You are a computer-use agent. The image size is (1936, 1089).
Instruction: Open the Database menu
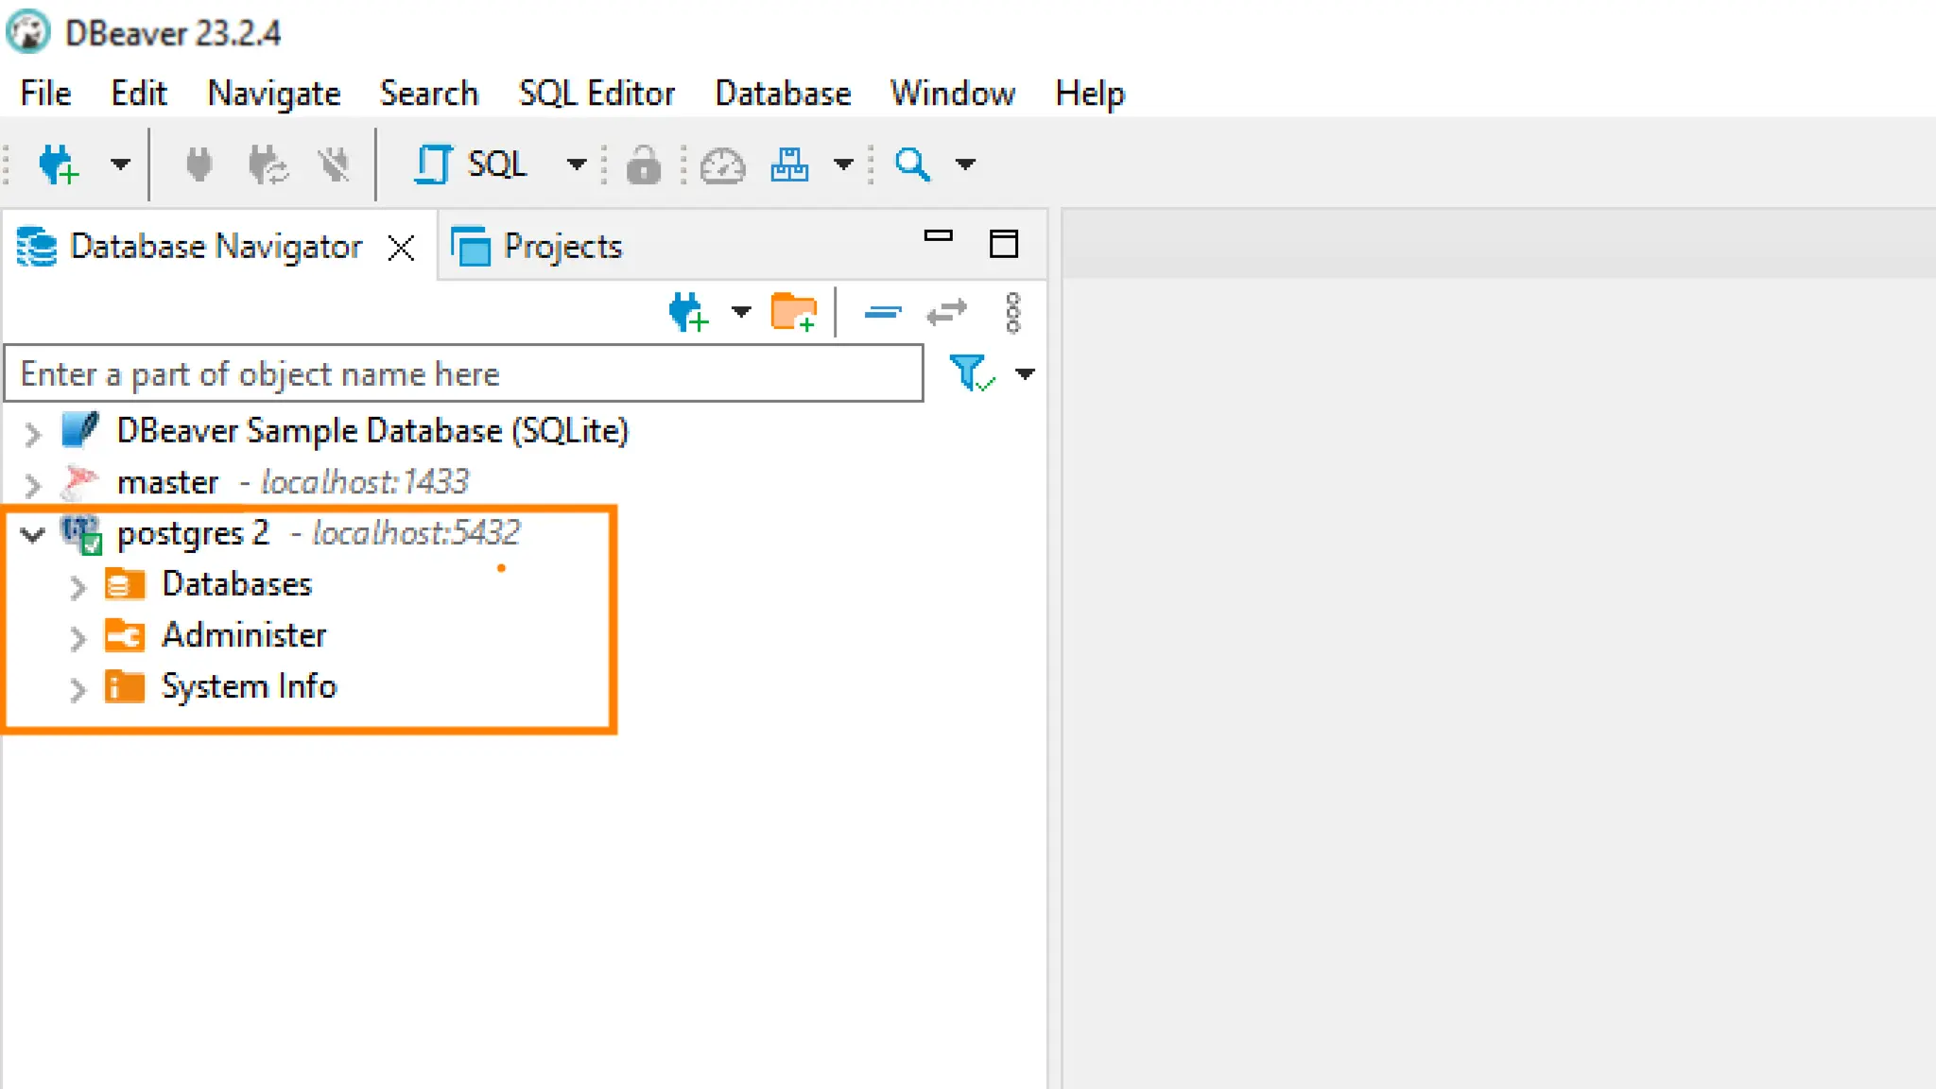(783, 93)
